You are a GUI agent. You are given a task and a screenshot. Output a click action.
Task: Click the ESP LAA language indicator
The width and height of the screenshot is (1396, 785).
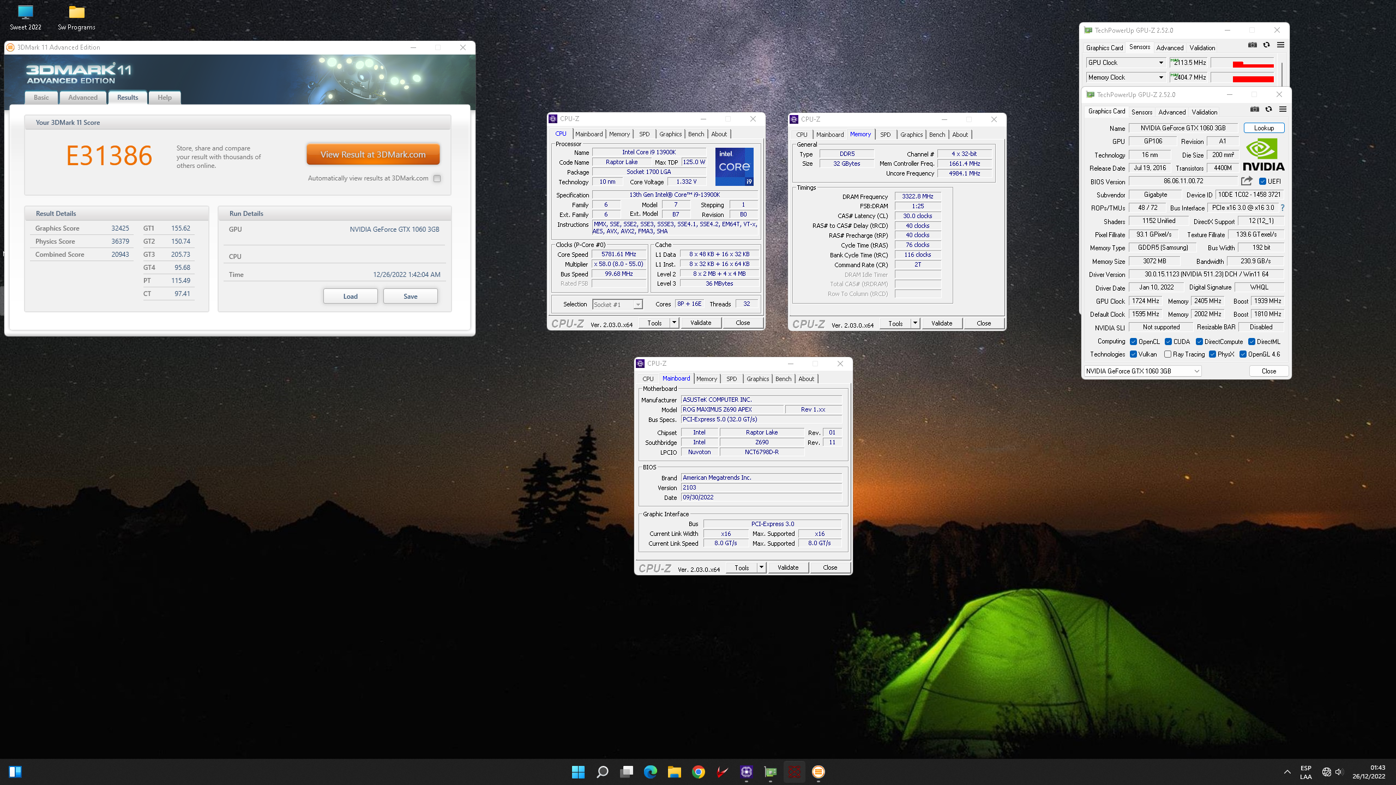[x=1305, y=772]
